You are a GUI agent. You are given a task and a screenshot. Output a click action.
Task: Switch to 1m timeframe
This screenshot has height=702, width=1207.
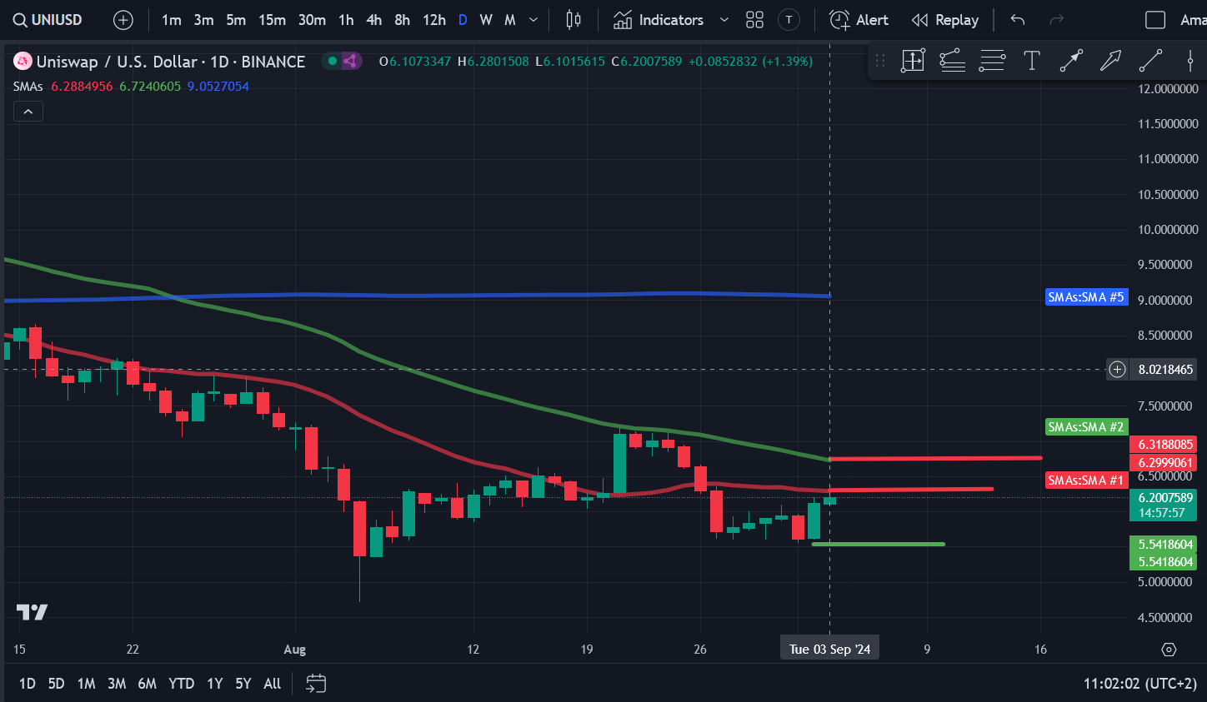[x=172, y=20]
